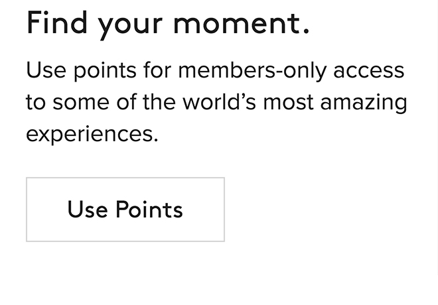This screenshot has width=438, height=305.
Task: Click the word 'members-only' in description
Action: (253, 70)
